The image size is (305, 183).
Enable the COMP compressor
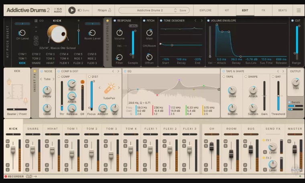point(59,76)
